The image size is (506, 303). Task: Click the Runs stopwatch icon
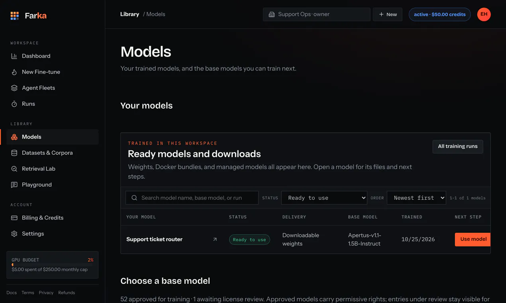pos(14,104)
